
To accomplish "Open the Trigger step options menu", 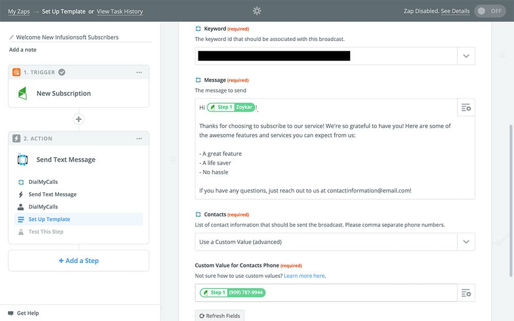I will pyautogui.click(x=139, y=72).
